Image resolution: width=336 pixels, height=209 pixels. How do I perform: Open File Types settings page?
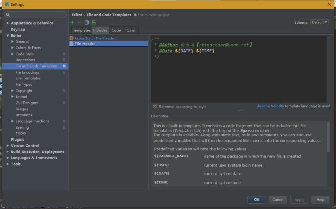pos(23,84)
